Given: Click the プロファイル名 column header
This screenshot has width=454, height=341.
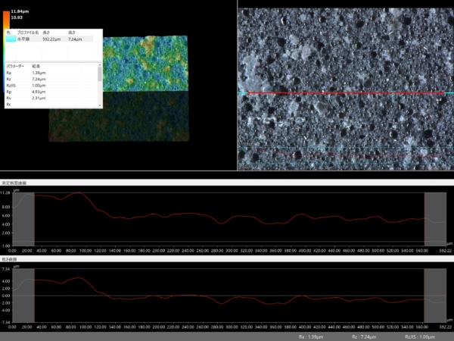Looking at the screenshot, I should tap(26, 33).
